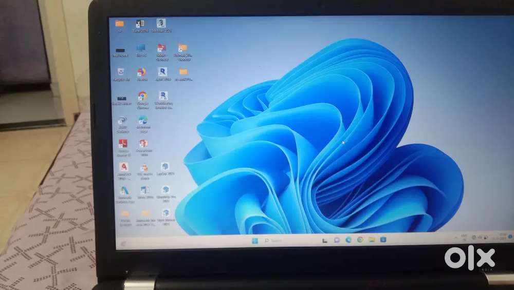The width and height of the screenshot is (514, 290).
Task: Select the folder at top-left desktop corner
Action: (x=119, y=26)
